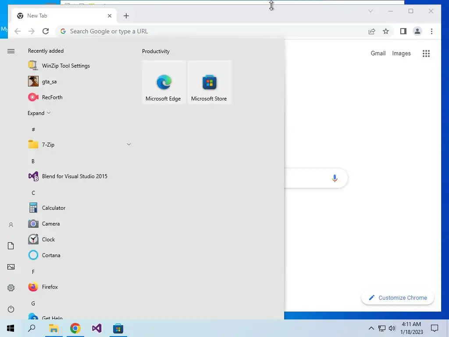Open the tab search dropdown in Chrome
Screen dimensions: 449x337
(x=370, y=11)
